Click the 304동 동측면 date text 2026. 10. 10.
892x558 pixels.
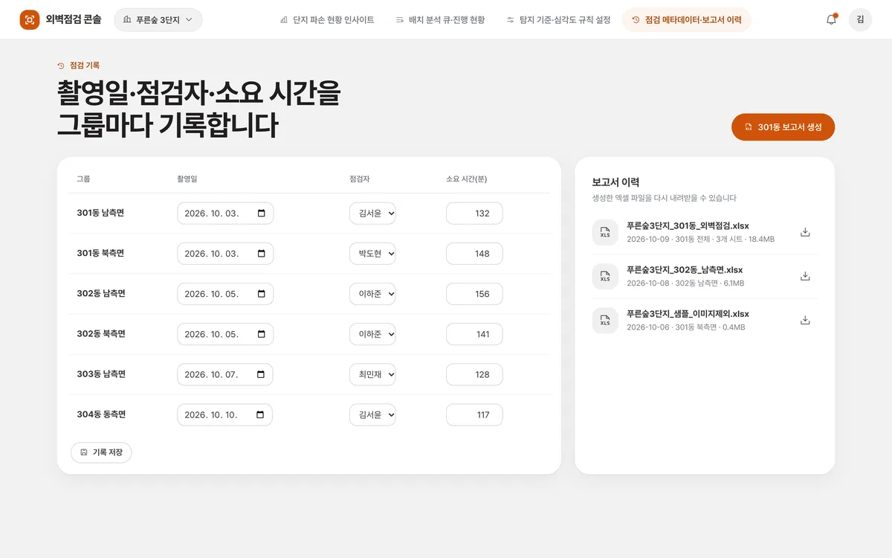(211, 414)
